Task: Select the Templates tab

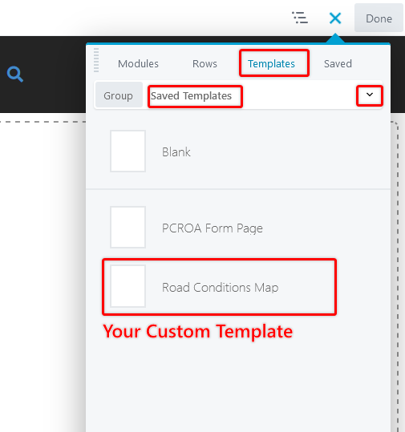Action: tap(271, 63)
